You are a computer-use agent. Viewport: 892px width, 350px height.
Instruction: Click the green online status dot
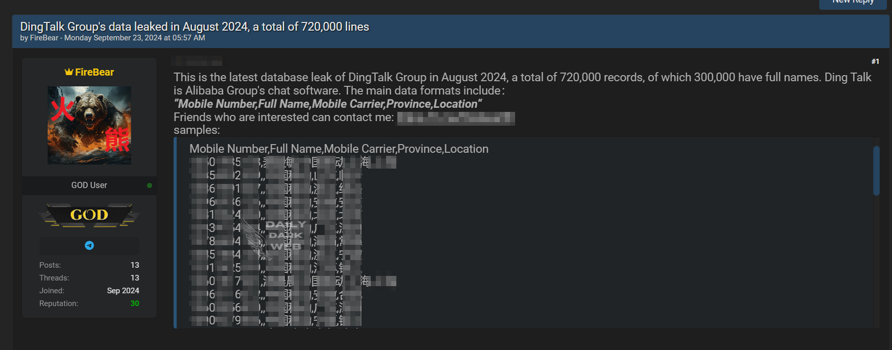pyautogui.click(x=150, y=185)
